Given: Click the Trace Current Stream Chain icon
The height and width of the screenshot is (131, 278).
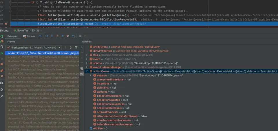Looking at the screenshot, I should (x=85, y=36).
